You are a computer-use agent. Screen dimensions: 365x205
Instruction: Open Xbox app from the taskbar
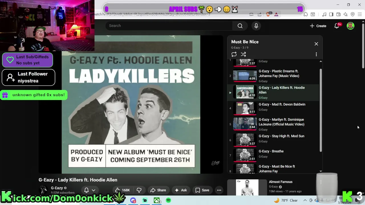point(157,200)
